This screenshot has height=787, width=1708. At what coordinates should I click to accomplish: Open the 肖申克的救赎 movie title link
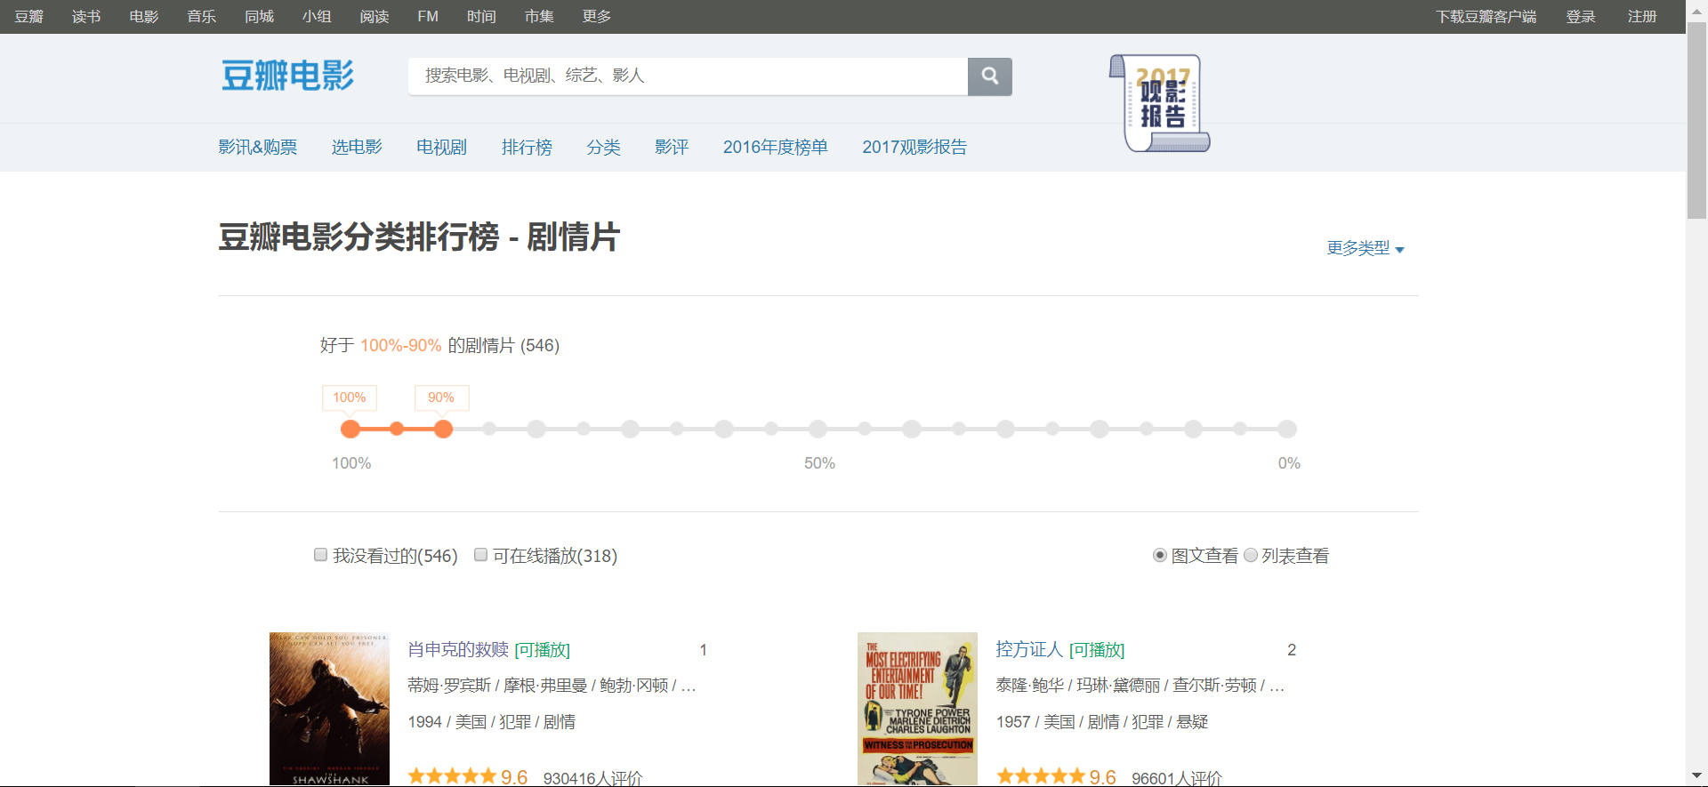[x=458, y=650]
